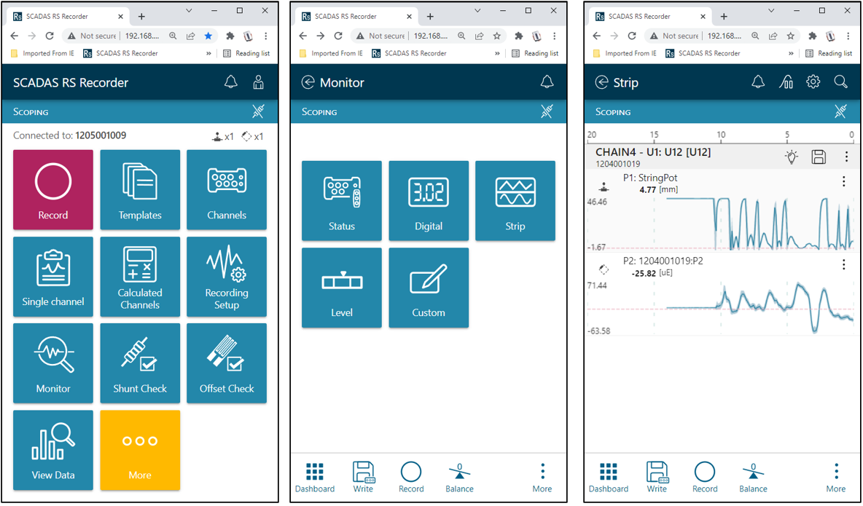The image size is (863, 506).
Task: Click the magnifier search icon in Strip header
Action: [x=840, y=82]
